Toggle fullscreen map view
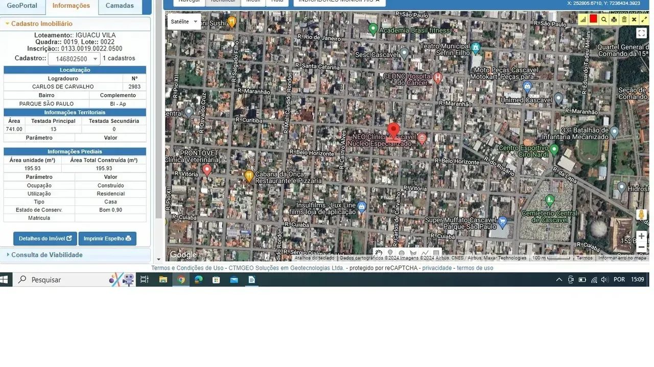Viewport: 654px width, 367px height. (642, 33)
